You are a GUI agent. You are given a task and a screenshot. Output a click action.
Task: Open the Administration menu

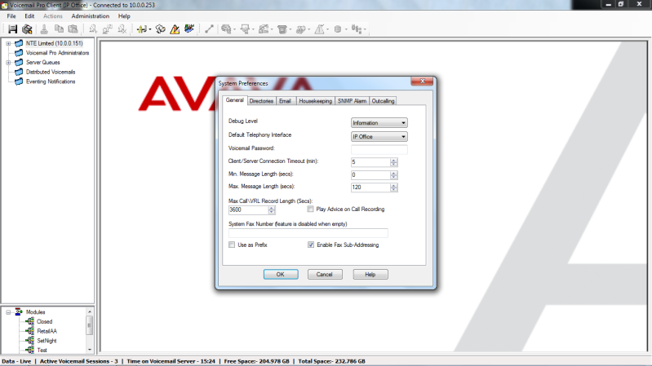91,16
